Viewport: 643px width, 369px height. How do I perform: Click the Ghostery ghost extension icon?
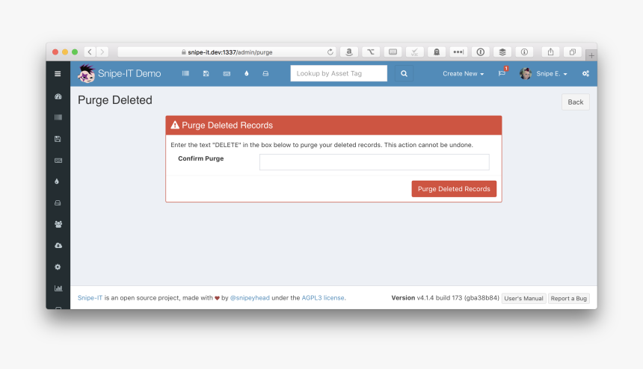[437, 52]
